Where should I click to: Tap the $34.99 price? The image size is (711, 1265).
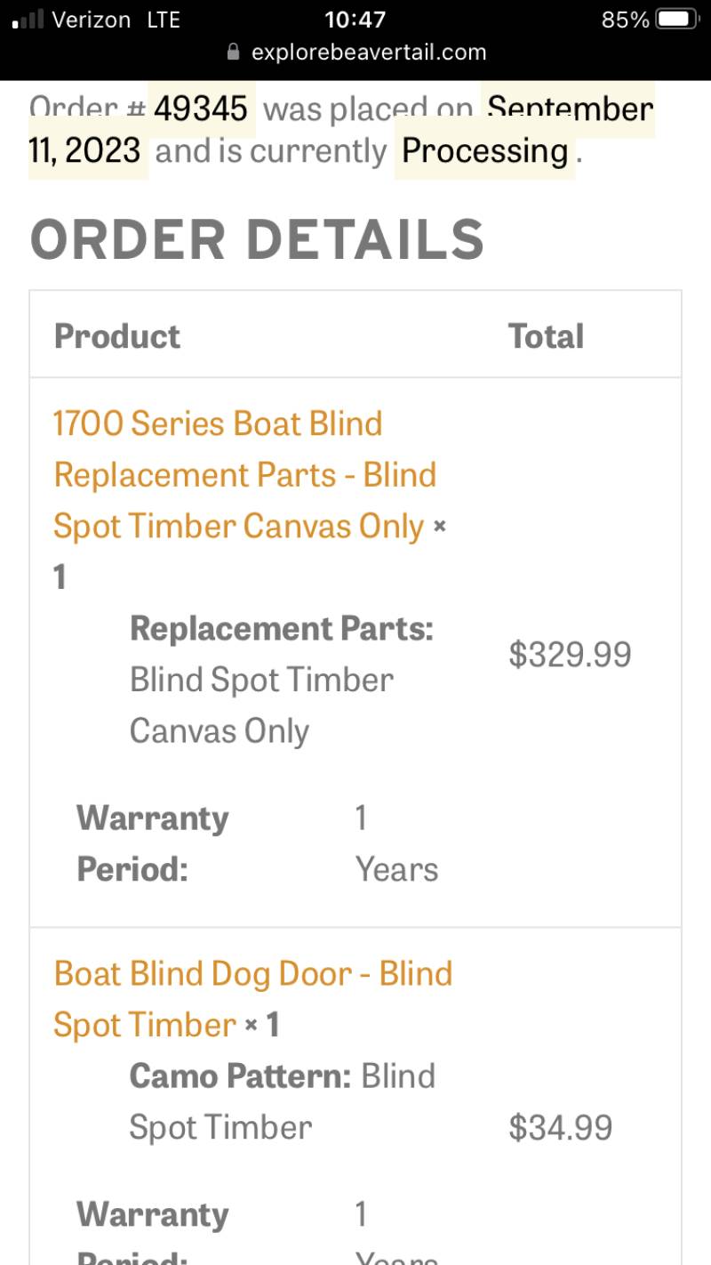tap(561, 1128)
